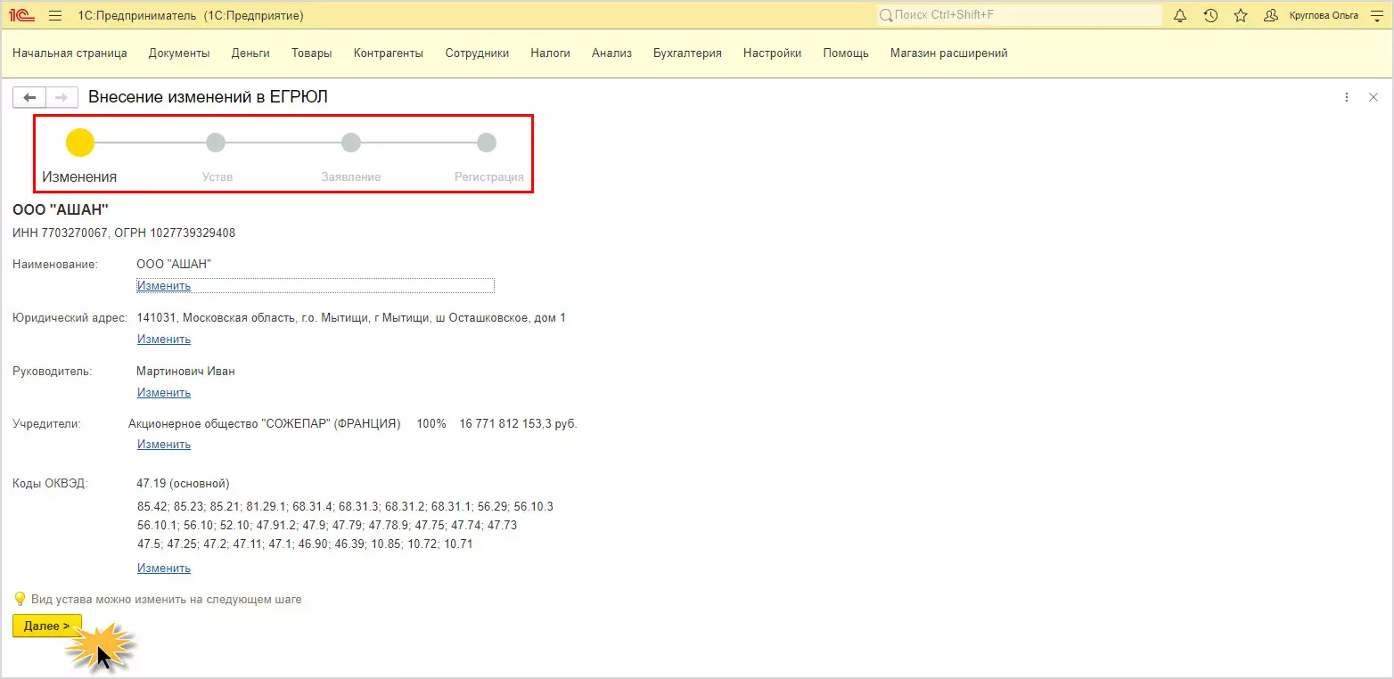Click the form title Внесение изменений в ЕГРЮЛ

pyautogui.click(x=209, y=97)
